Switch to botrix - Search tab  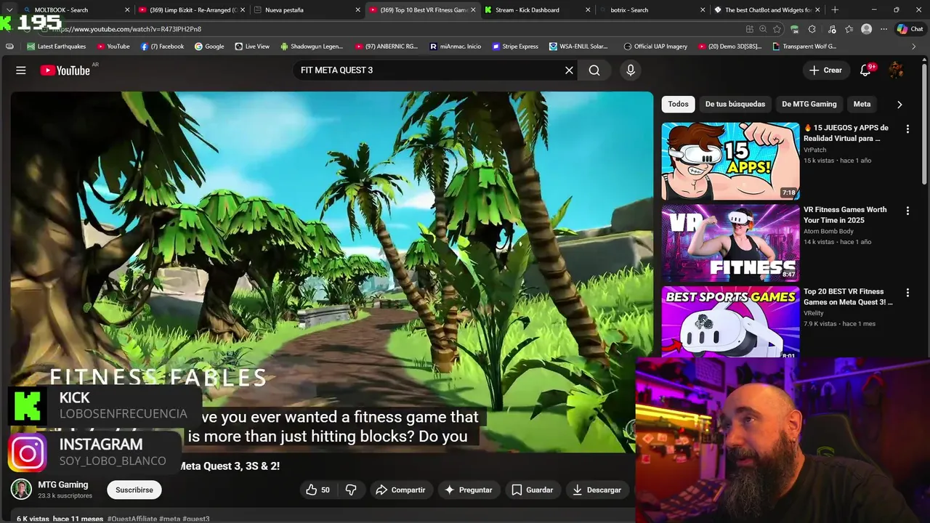coord(650,10)
